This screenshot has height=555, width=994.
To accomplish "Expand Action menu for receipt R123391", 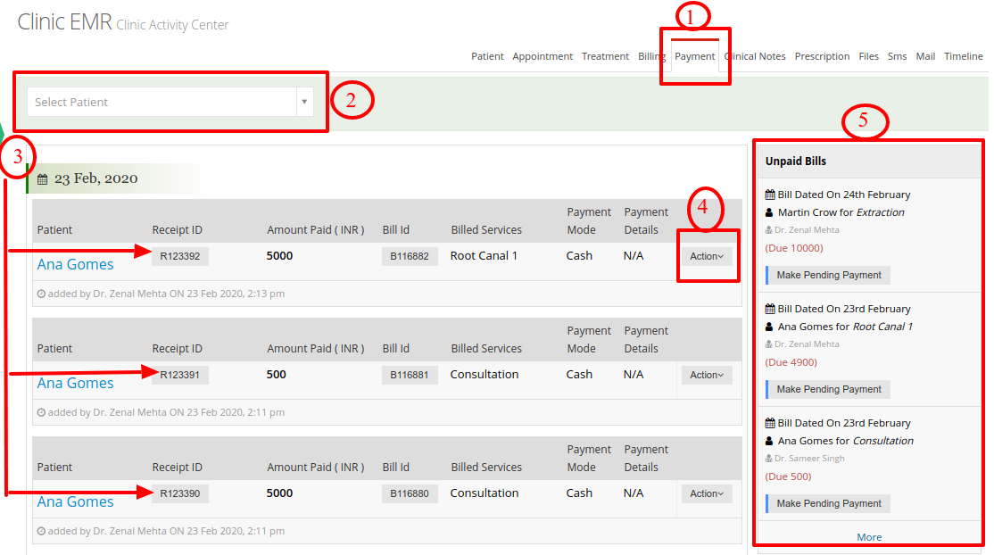I will pyautogui.click(x=706, y=375).
